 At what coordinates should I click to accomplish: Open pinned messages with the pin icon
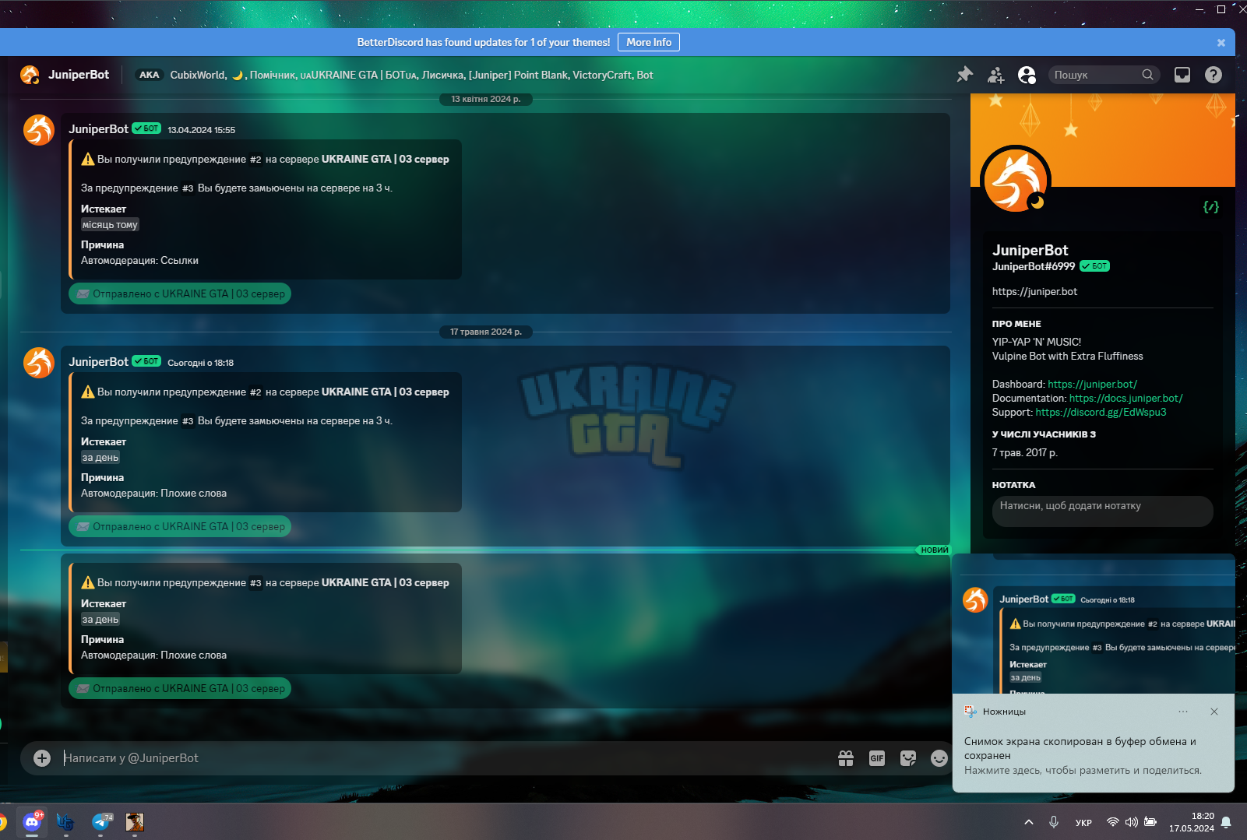click(965, 75)
